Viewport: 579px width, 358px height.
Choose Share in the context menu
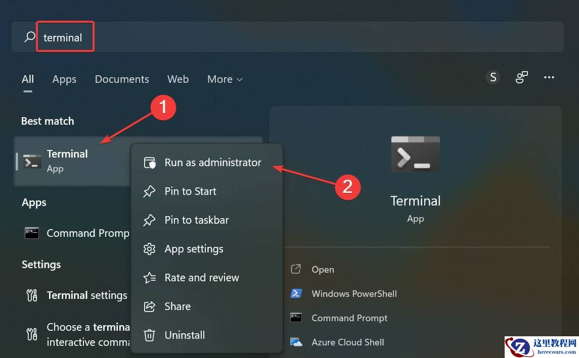pyautogui.click(x=207, y=306)
